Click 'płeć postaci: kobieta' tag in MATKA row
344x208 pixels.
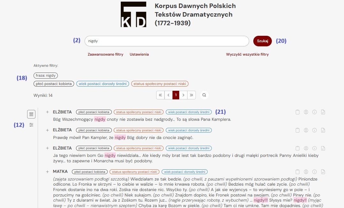[x=89, y=172]
